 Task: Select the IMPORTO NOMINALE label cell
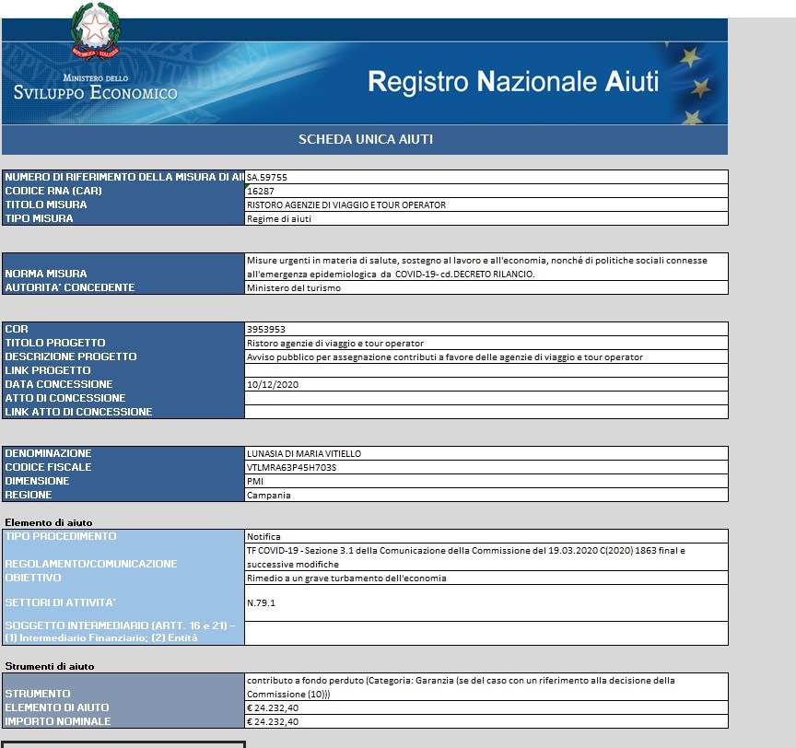coord(123,721)
